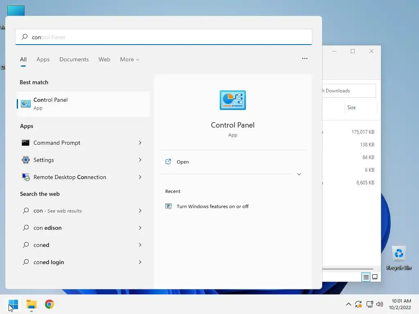
Task: Click the horizontal scrollbar in Explorer window
Action: pos(348,269)
